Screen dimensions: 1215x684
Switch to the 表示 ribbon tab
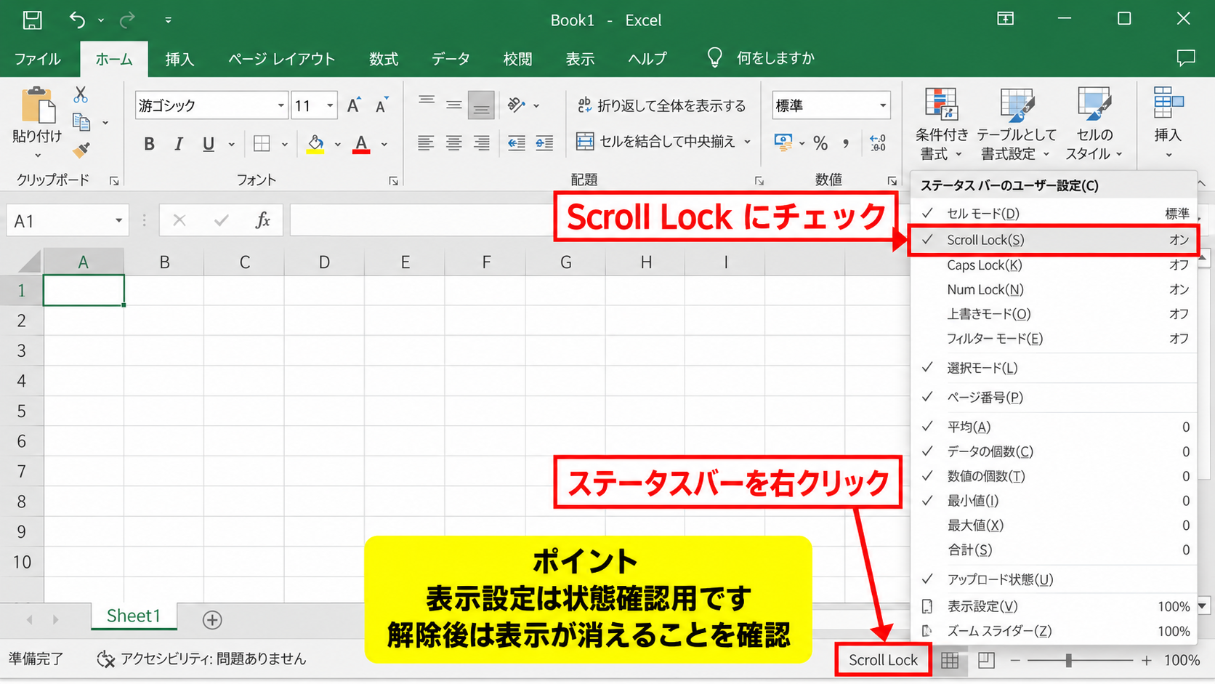[580, 59]
